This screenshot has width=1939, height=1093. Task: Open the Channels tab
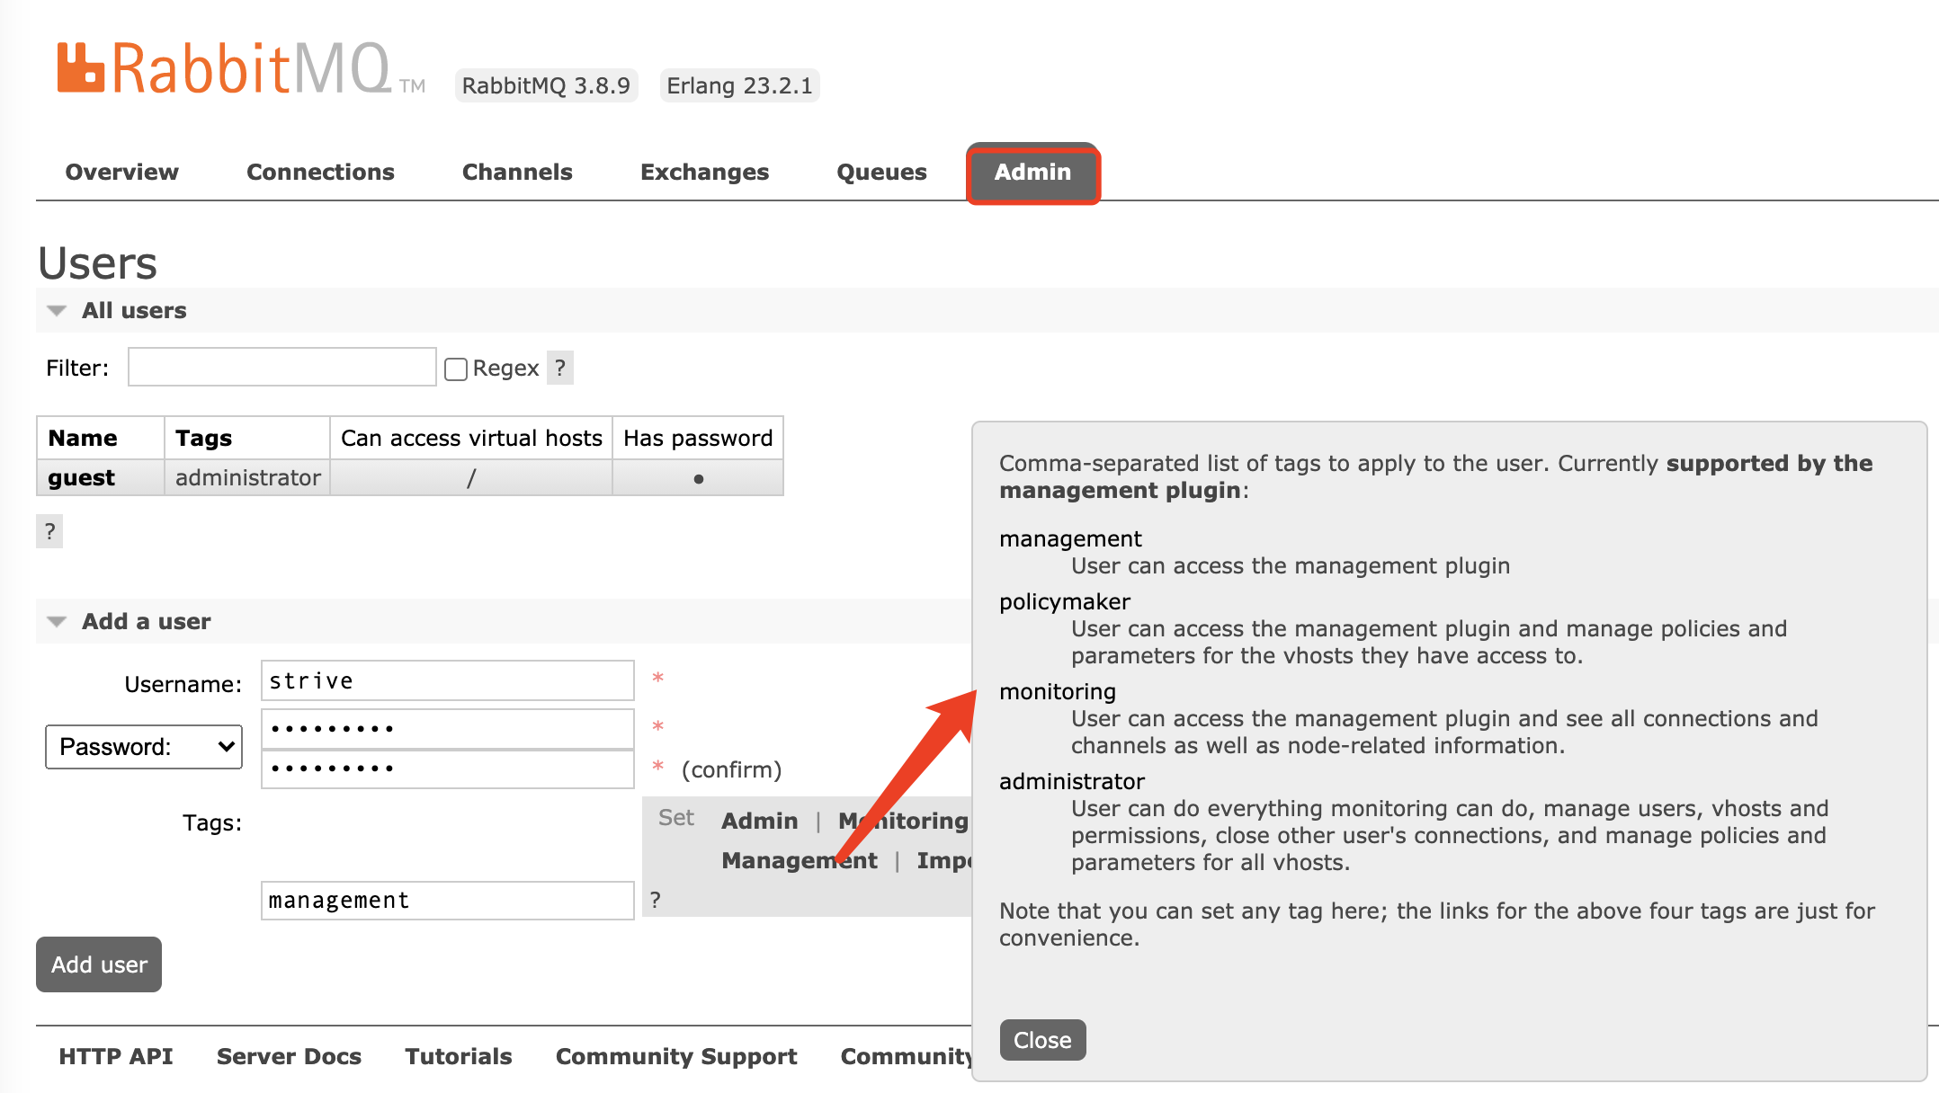pyautogui.click(x=517, y=172)
